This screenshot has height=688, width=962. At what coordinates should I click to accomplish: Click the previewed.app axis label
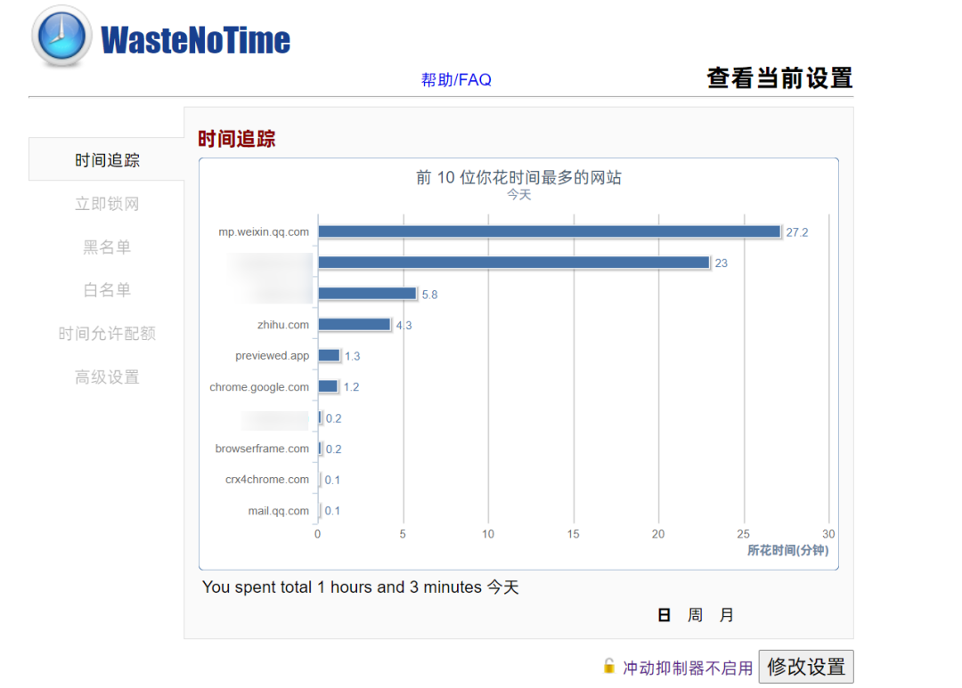coord(272,356)
